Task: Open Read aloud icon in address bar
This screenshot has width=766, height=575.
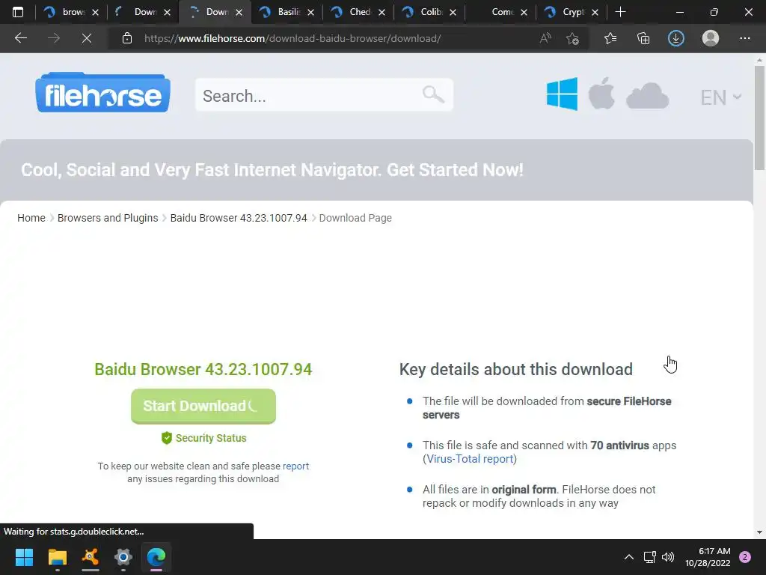Action: coord(545,38)
